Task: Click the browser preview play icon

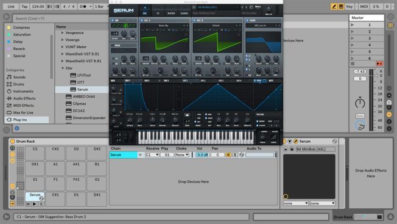Action: (x=7, y=17)
